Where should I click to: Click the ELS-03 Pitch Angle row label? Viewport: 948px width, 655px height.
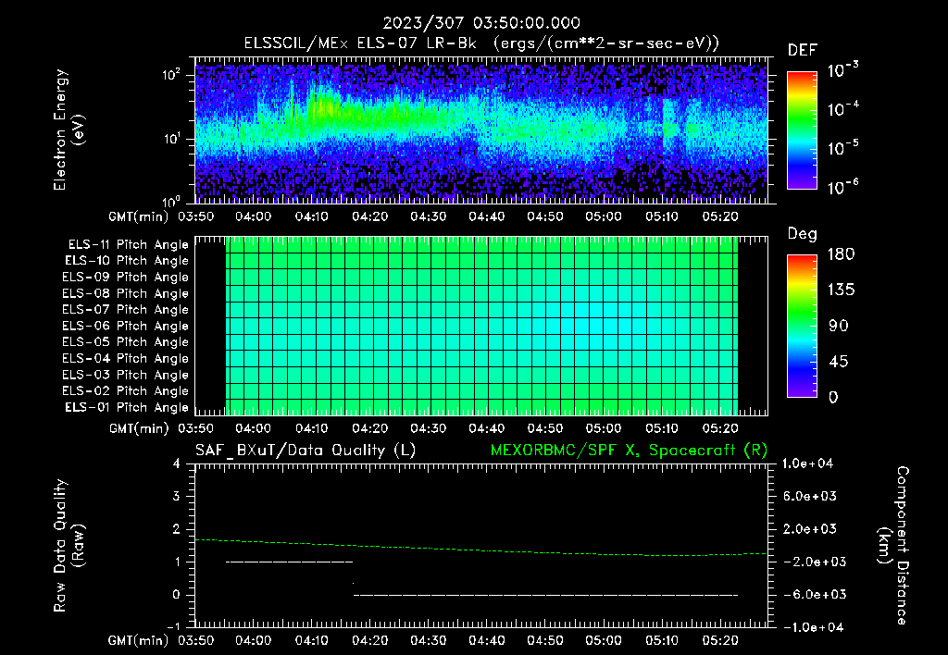click(125, 376)
